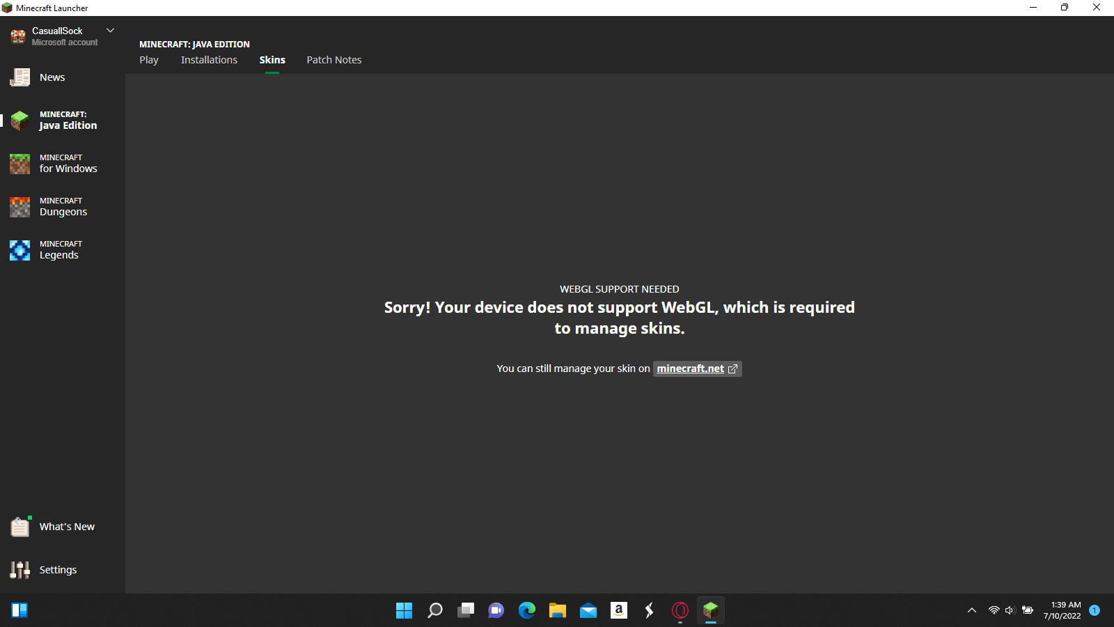Click the battery status tray icon
The image size is (1114, 627).
pos(1028,610)
